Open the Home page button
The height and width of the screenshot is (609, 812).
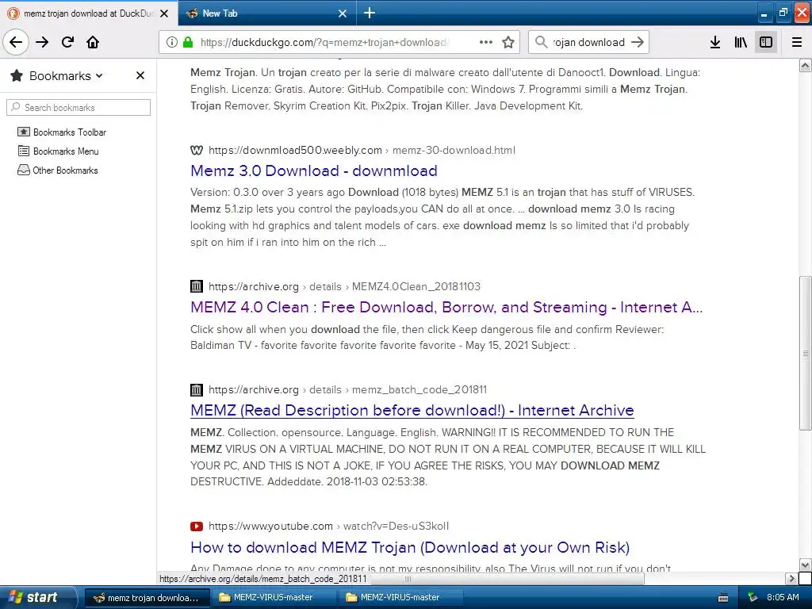(x=93, y=42)
